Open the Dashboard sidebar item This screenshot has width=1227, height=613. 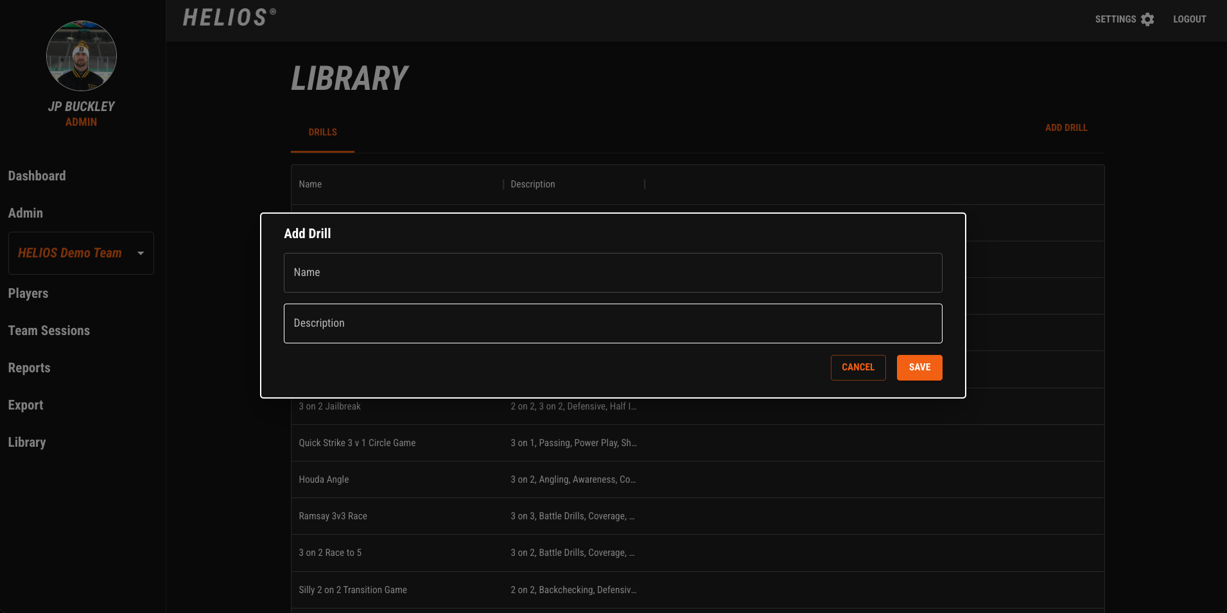coord(37,176)
